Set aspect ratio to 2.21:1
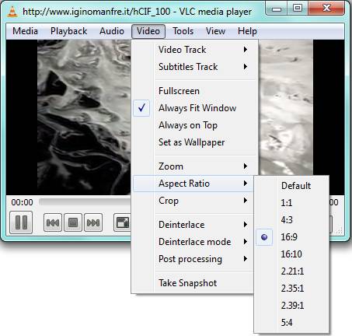352x336 pixels. [x=291, y=271]
